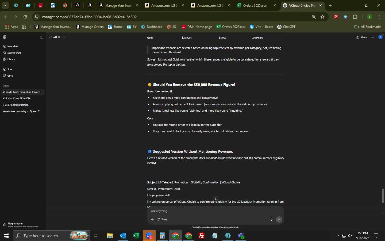Open the 7 Cs of Communication chat

pyautogui.click(x=23, y=105)
